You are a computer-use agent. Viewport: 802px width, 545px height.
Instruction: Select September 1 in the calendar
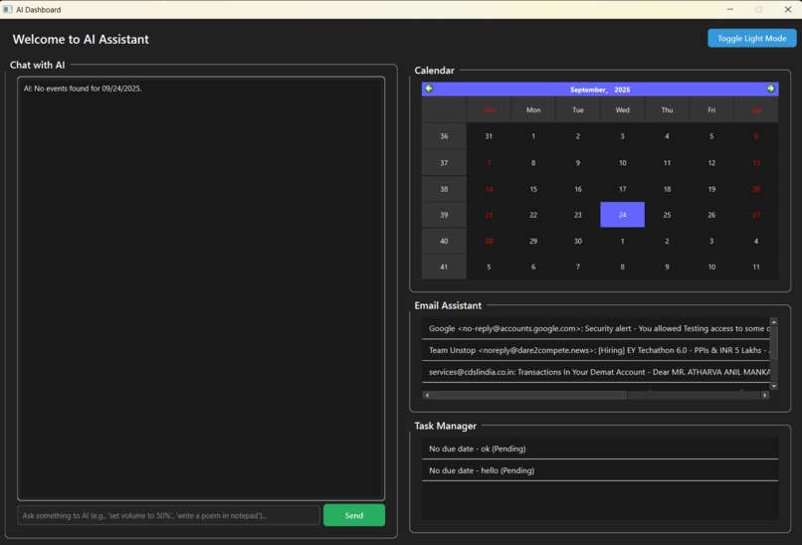click(533, 136)
